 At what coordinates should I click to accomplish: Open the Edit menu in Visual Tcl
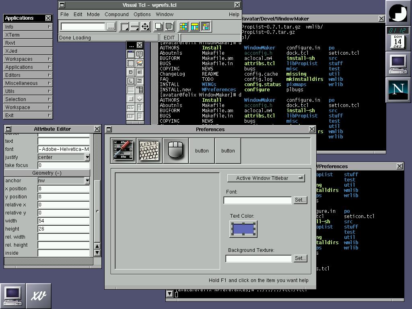tap(78, 14)
